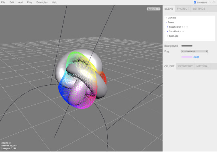Viewport: 217px width, 152px height.
Task: Switch to the PROJECT tab
Action: click(x=183, y=9)
